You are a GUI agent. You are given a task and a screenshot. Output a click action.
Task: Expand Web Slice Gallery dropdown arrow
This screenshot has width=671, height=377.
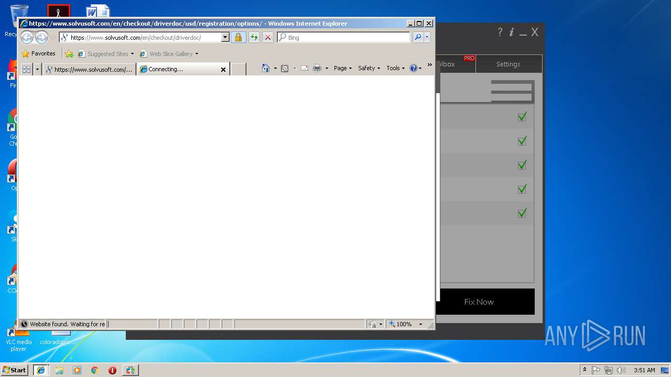tap(197, 54)
